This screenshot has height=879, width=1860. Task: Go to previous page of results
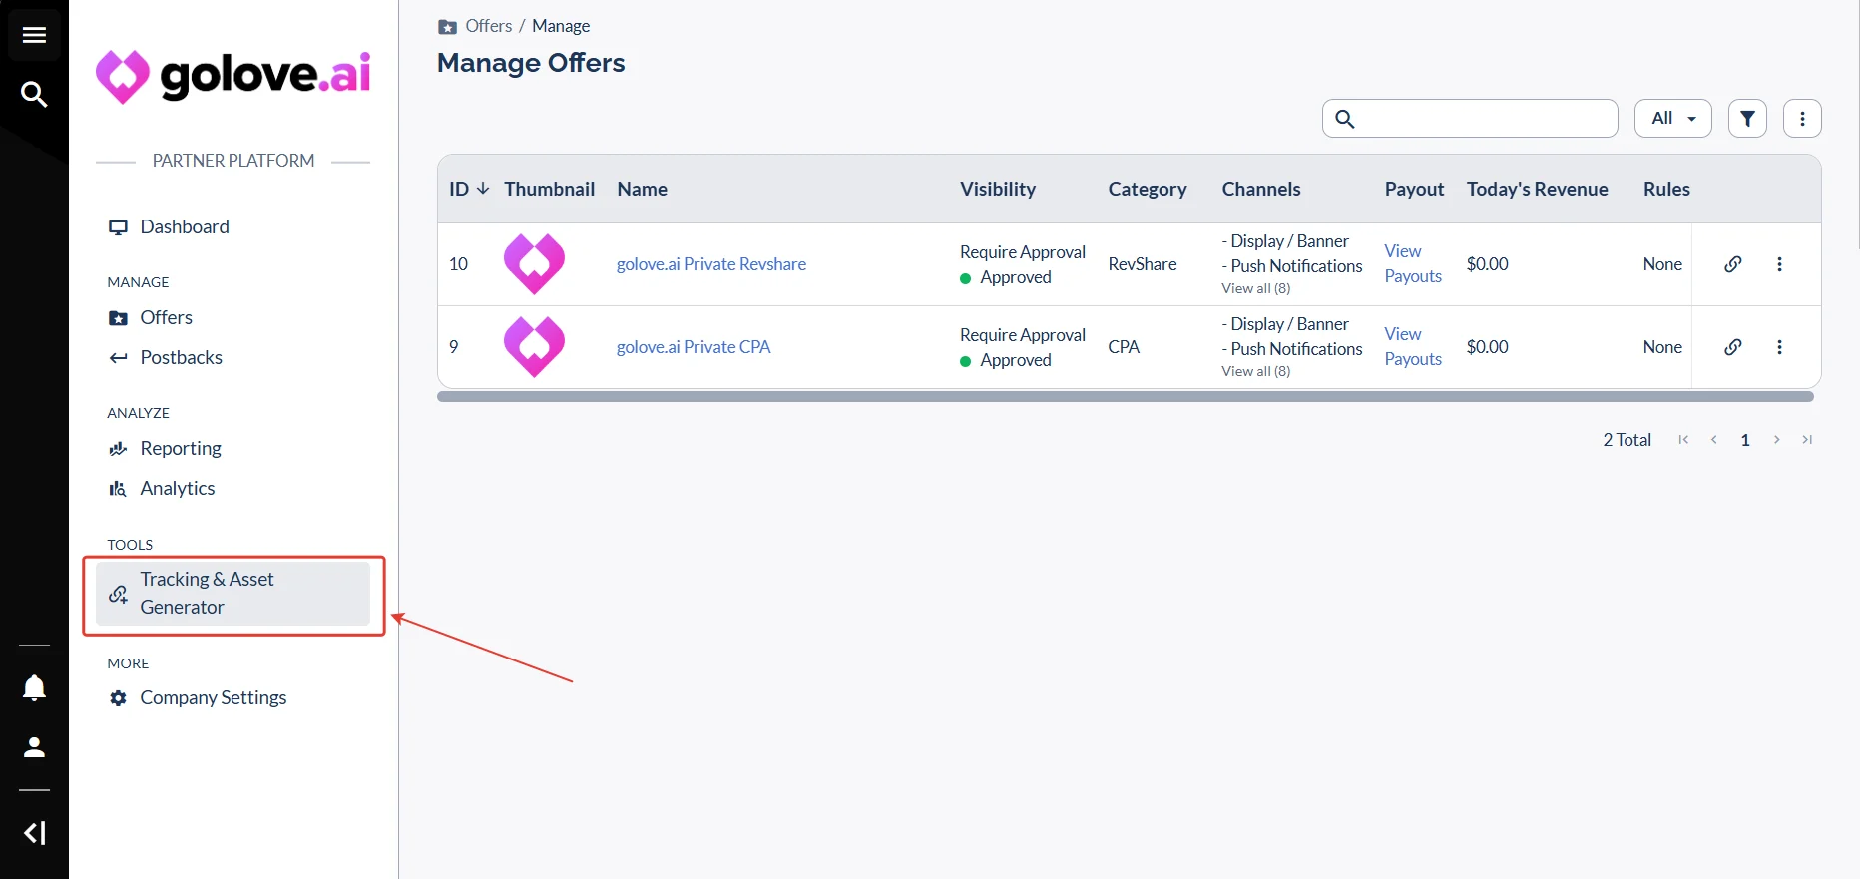pos(1714,440)
